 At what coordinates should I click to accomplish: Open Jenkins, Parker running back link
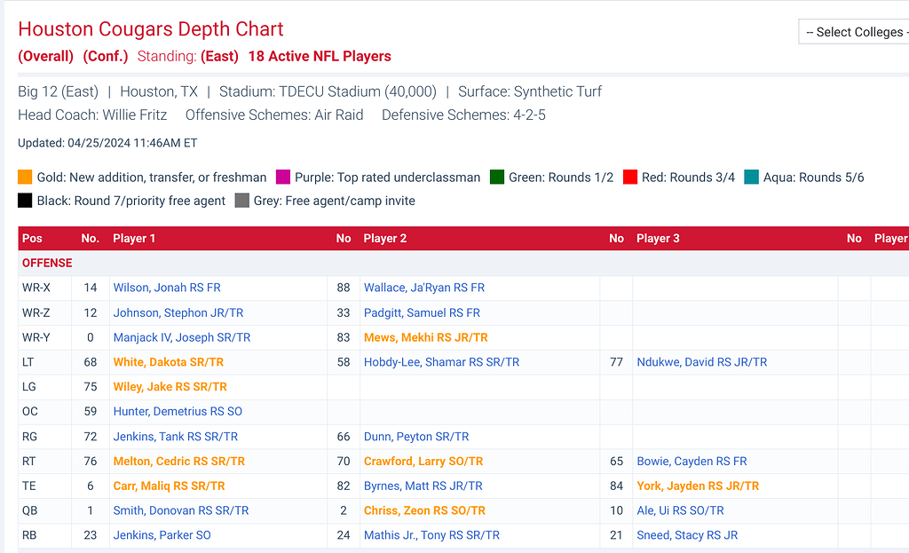pyautogui.click(x=162, y=535)
